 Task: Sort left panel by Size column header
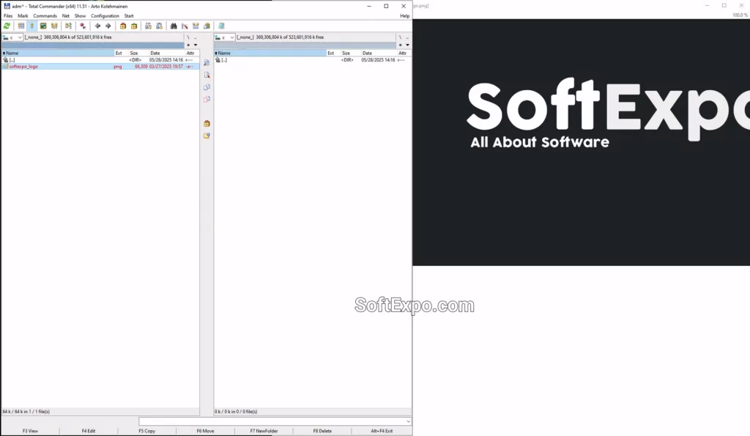click(x=134, y=53)
